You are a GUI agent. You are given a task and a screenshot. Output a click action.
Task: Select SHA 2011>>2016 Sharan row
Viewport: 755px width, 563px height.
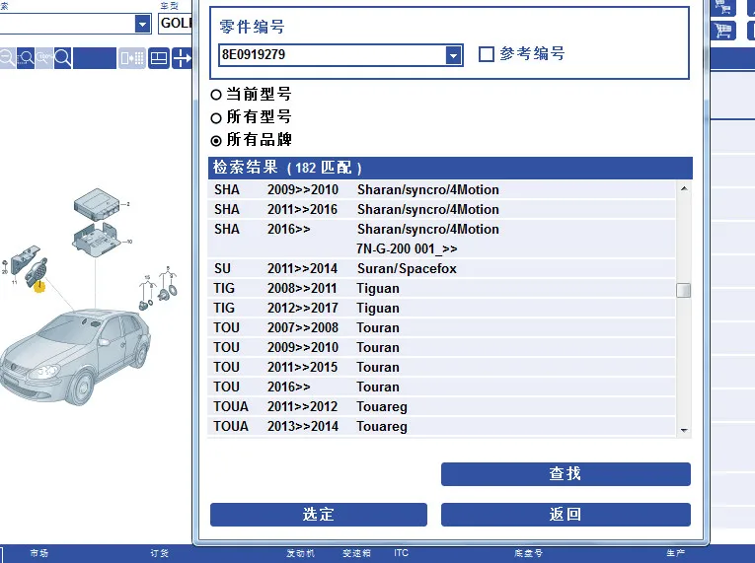pos(441,209)
